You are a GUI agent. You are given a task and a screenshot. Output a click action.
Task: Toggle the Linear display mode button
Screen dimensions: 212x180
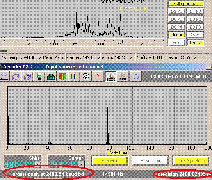[176, 35]
